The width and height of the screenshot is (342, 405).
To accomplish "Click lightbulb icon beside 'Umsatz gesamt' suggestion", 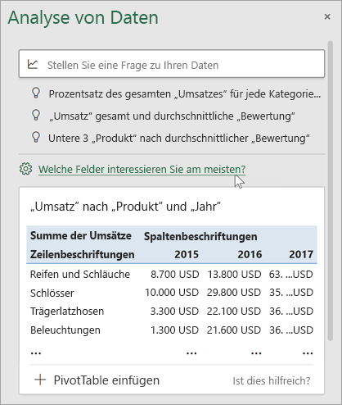I will (x=36, y=116).
